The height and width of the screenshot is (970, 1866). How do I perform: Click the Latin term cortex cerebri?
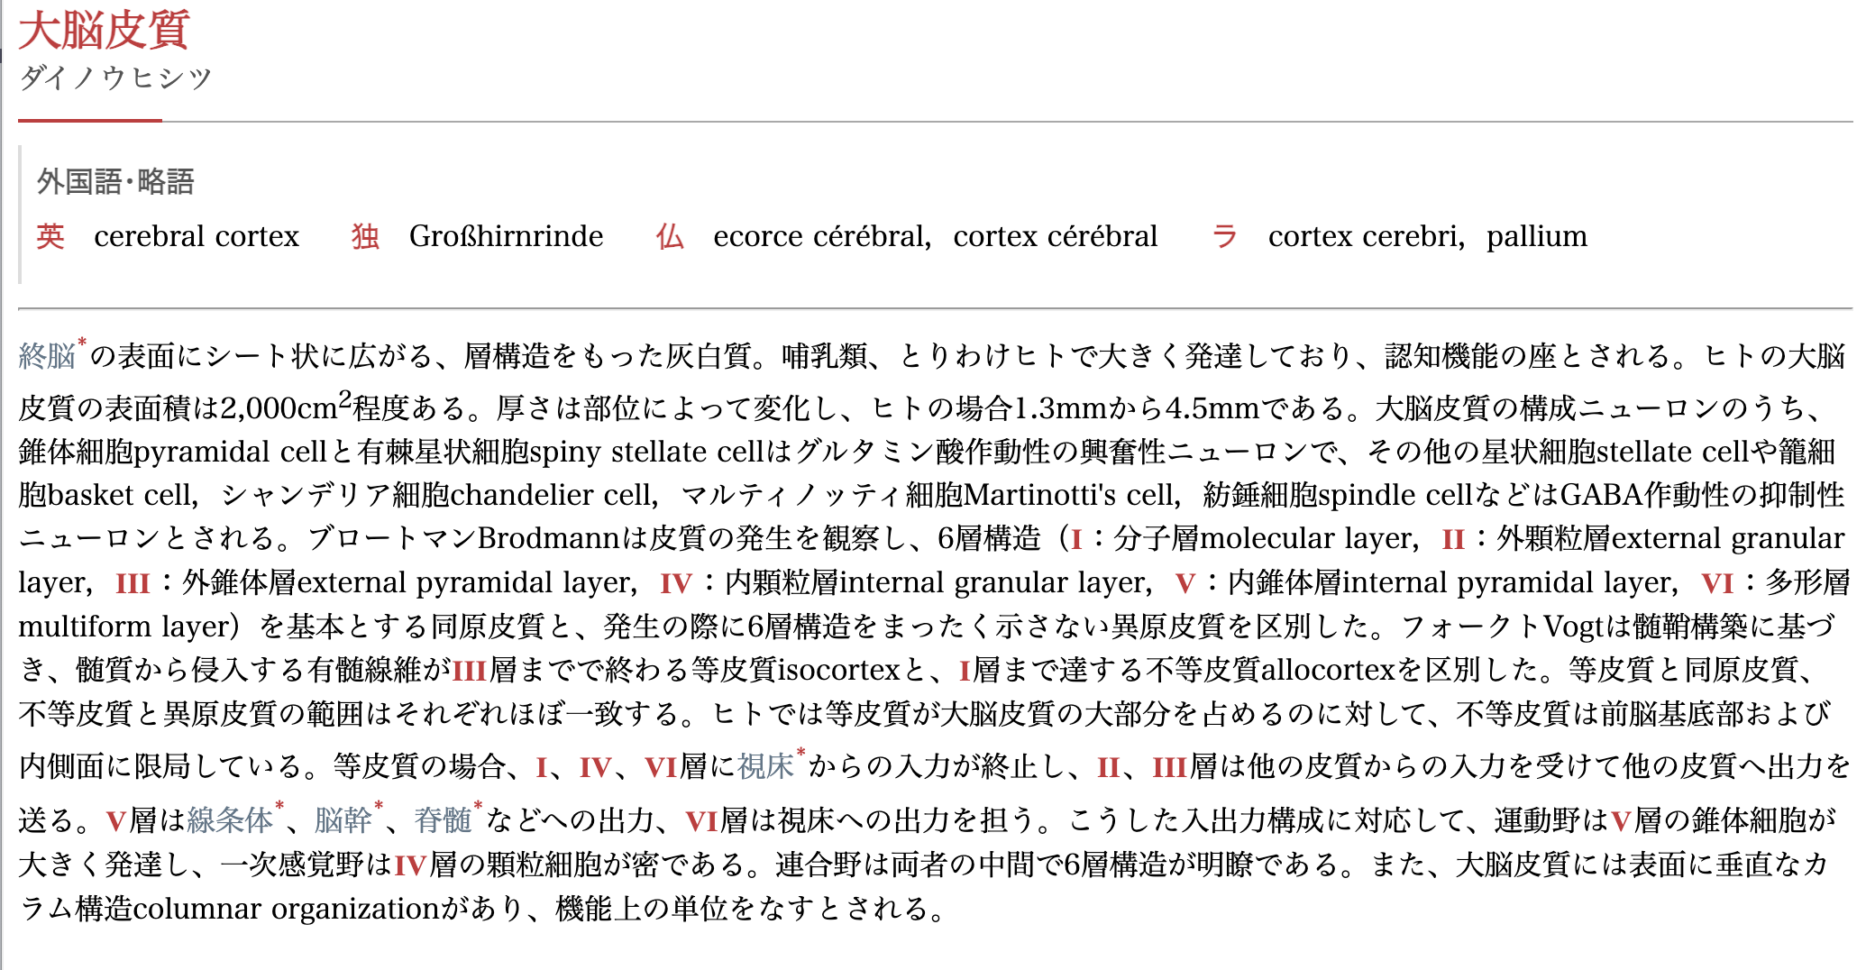pyautogui.click(x=1364, y=236)
